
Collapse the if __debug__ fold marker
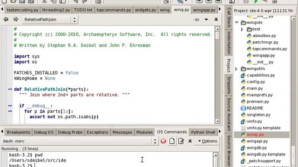tap(10, 105)
